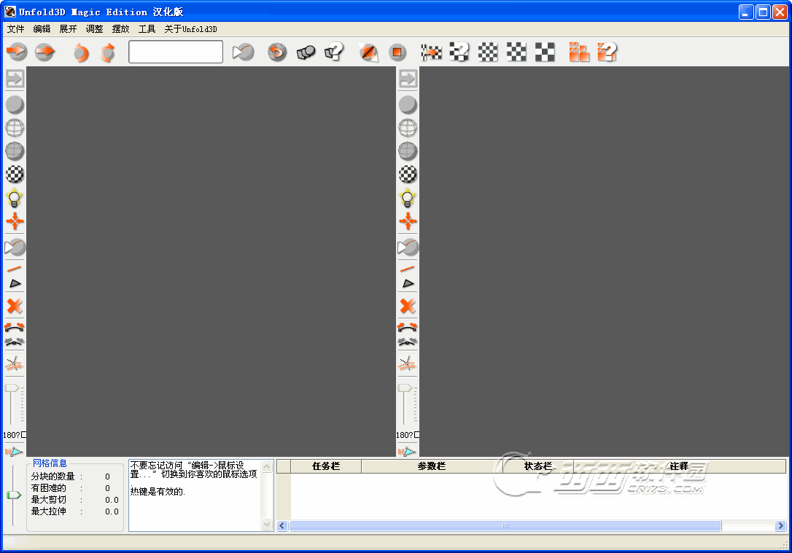Open the 摆放 menu
Screen dimensions: 792x553
pos(121,29)
